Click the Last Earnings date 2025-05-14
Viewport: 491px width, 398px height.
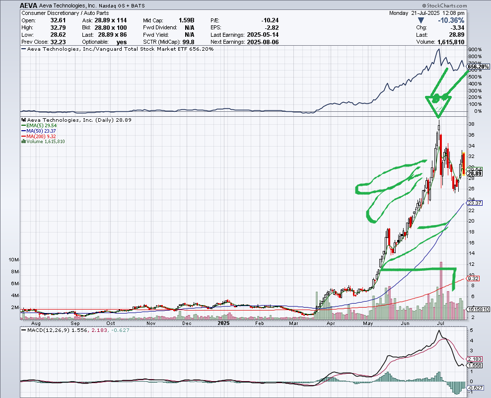pos(263,35)
